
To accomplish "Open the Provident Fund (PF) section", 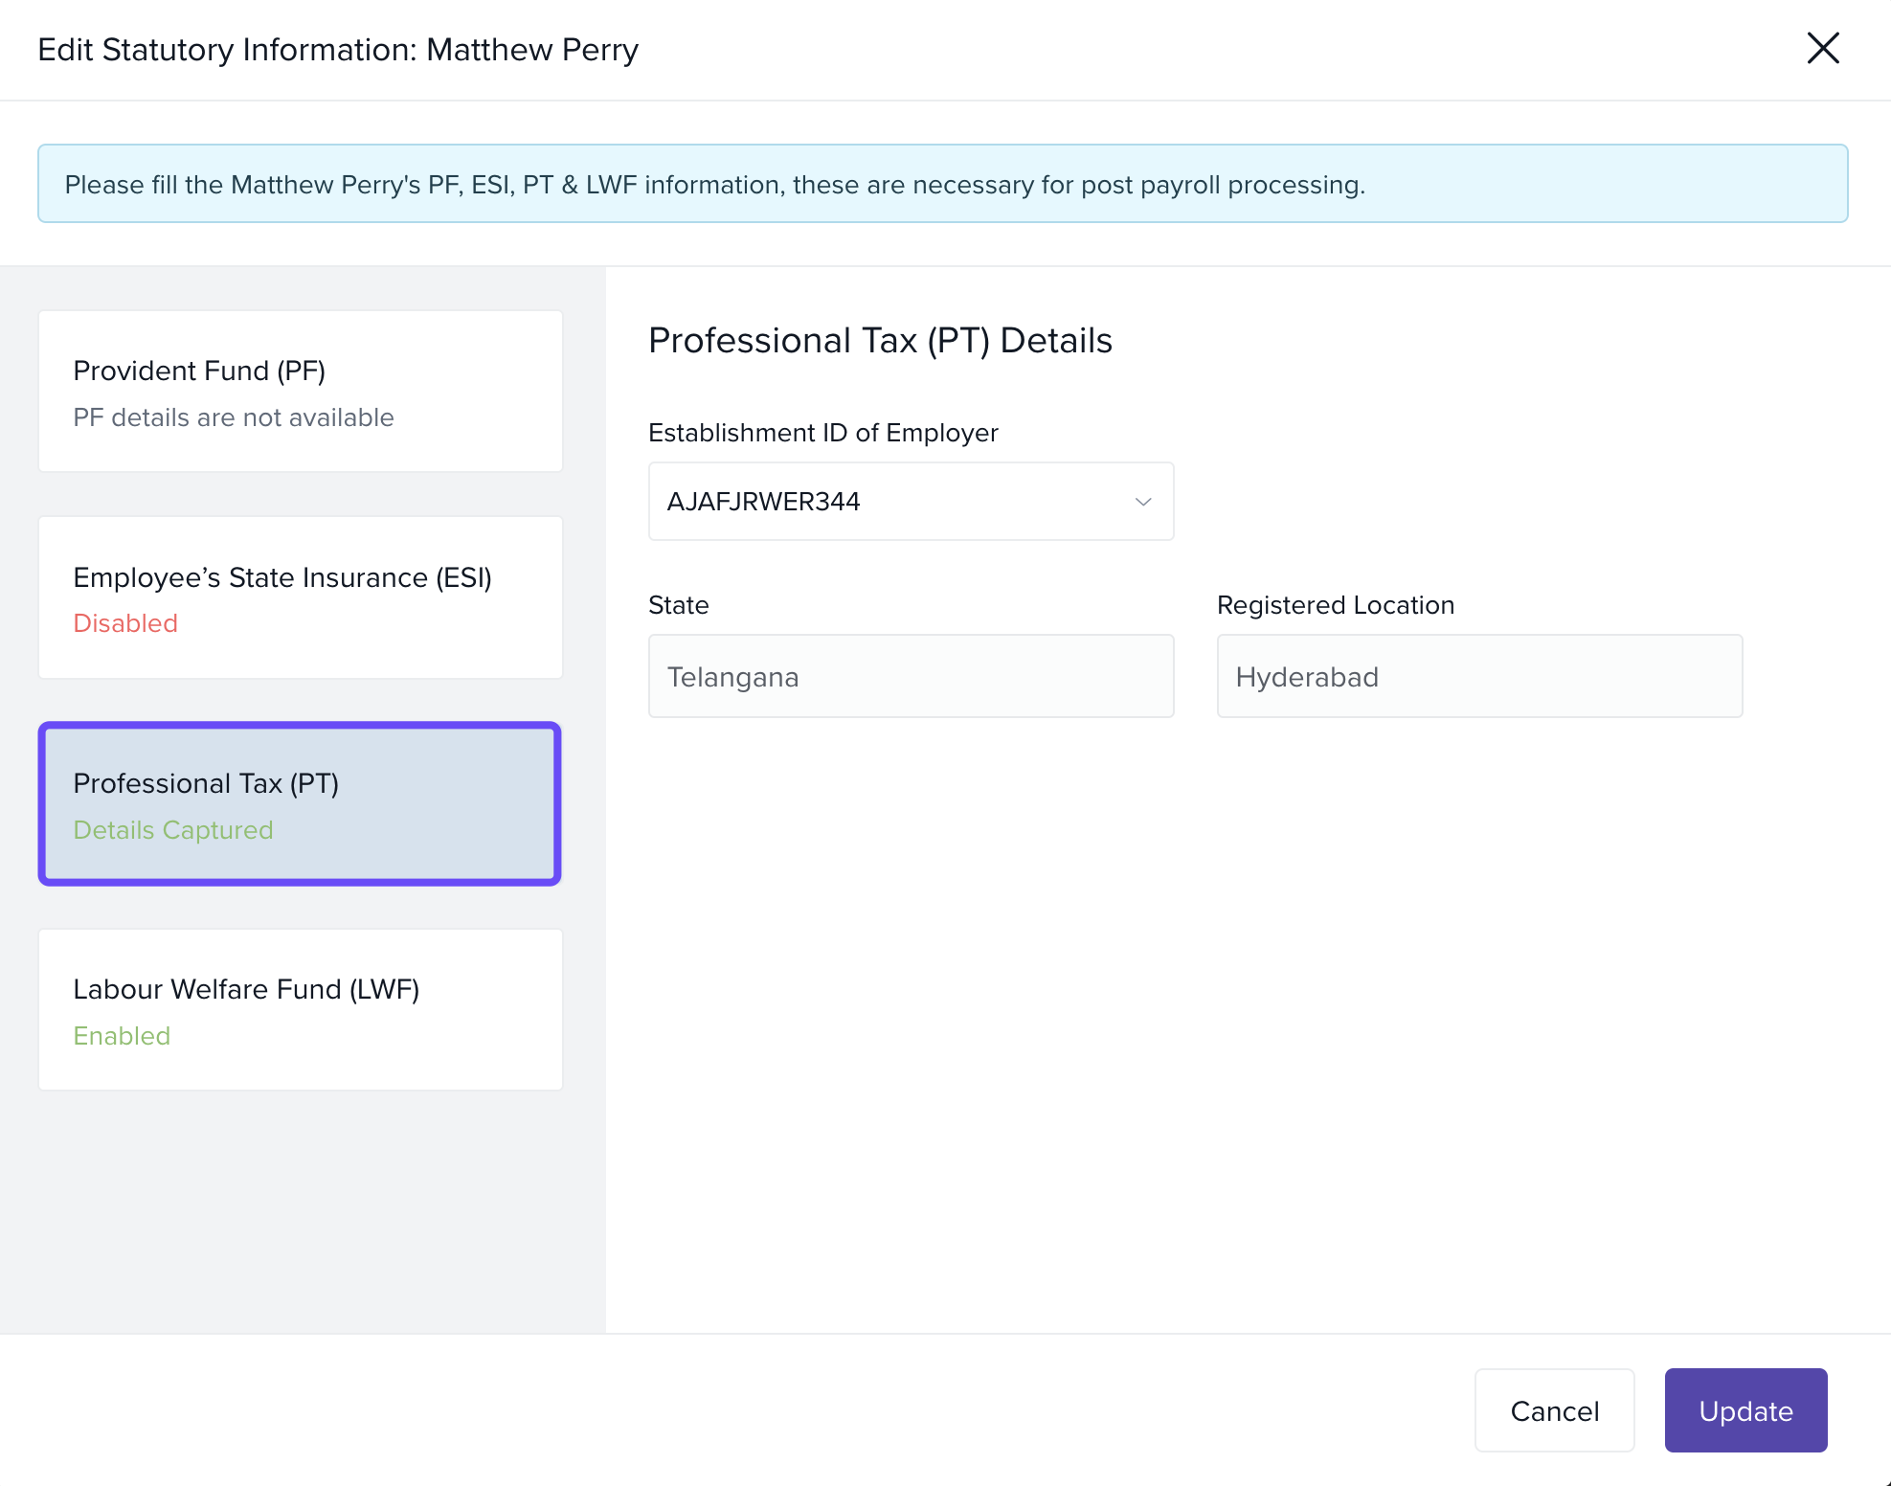I will pos(300,391).
